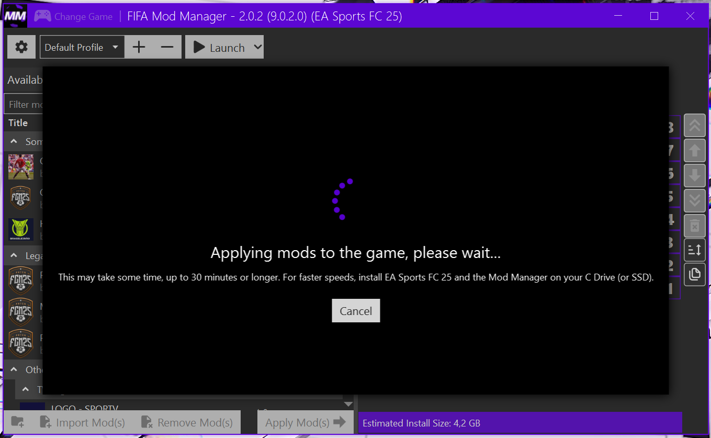Click the copy icon in right sidebar
Image resolution: width=711 pixels, height=438 pixels.
click(x=694, y=274)
